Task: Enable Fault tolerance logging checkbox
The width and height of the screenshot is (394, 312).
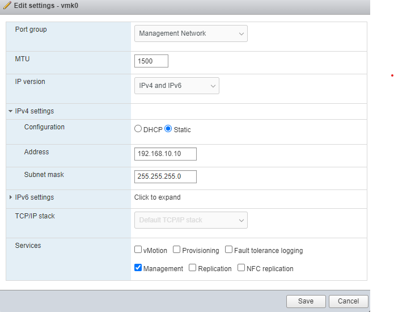Action: (x=228, y=250)
